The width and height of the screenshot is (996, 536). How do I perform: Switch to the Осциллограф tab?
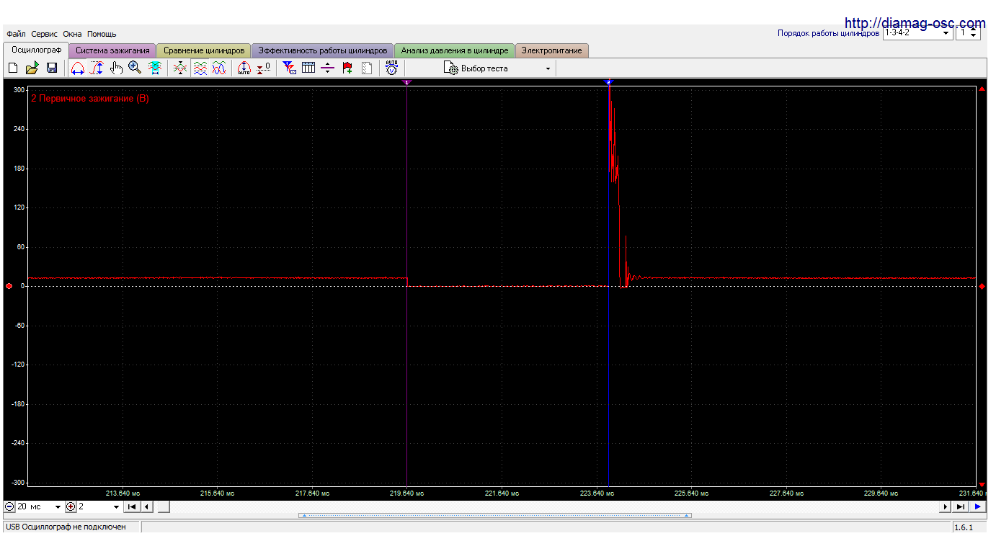point(37,50)
